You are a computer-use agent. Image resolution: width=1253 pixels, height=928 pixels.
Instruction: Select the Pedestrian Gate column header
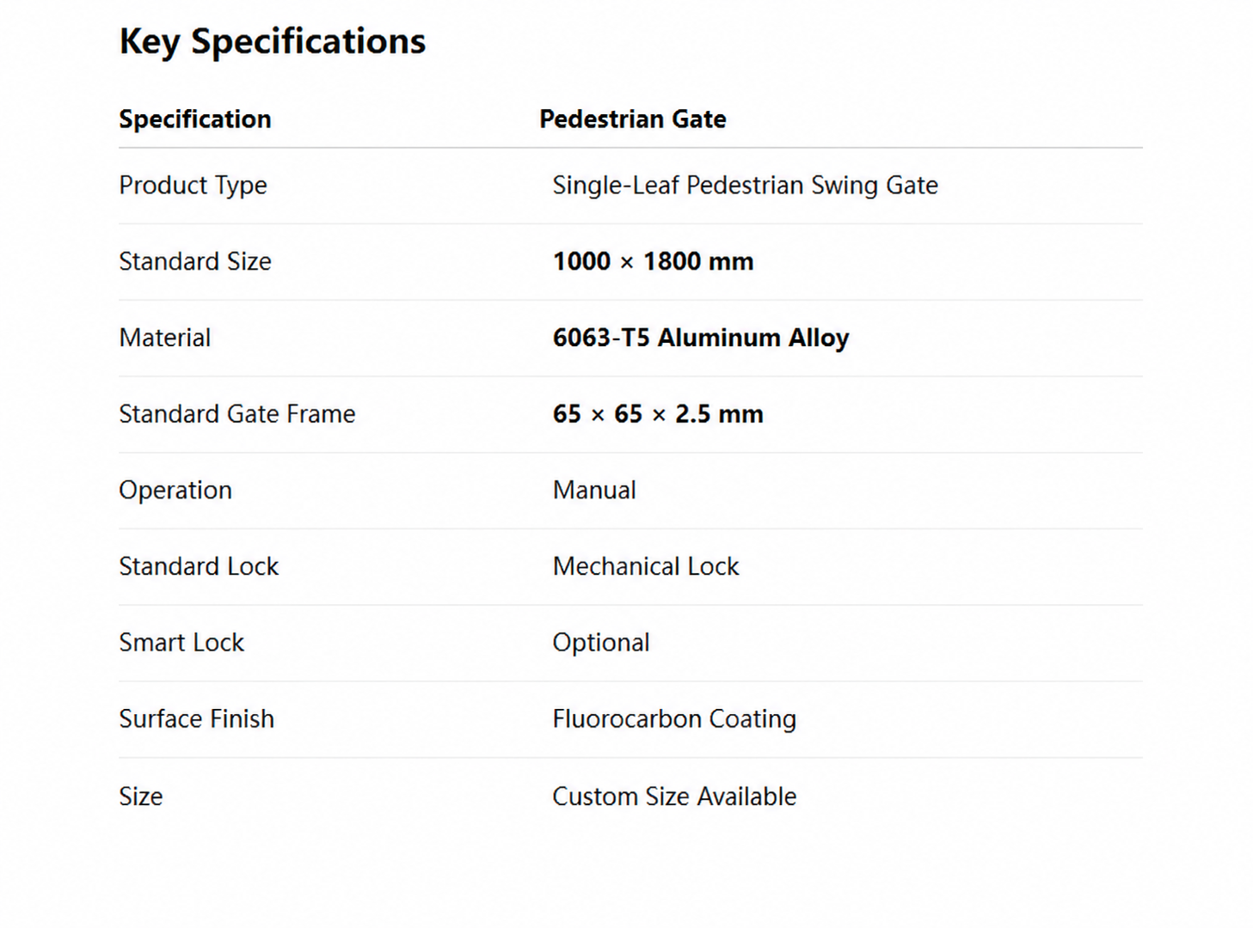coord(633,119)
